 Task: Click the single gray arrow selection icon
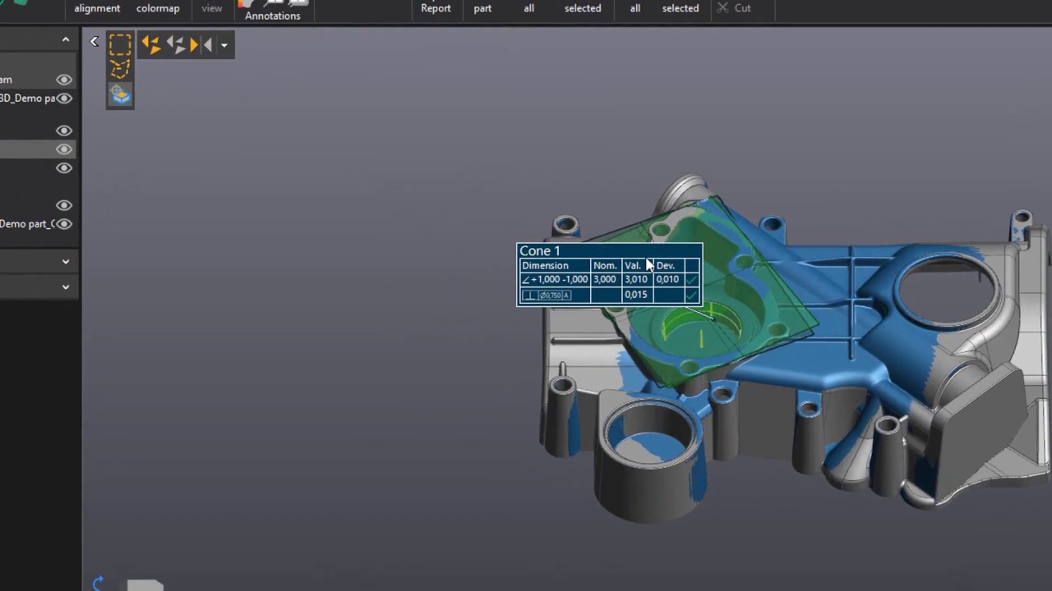click(x=208, y=44)
